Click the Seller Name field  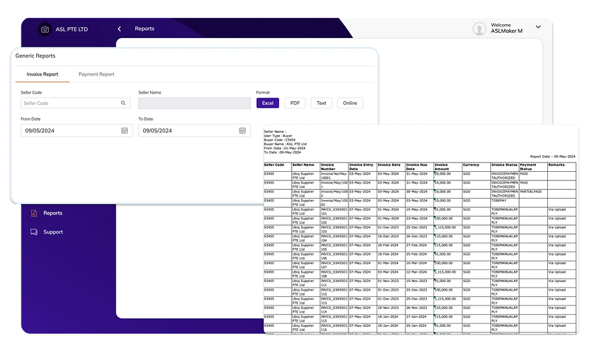click(x=195, y=103)
